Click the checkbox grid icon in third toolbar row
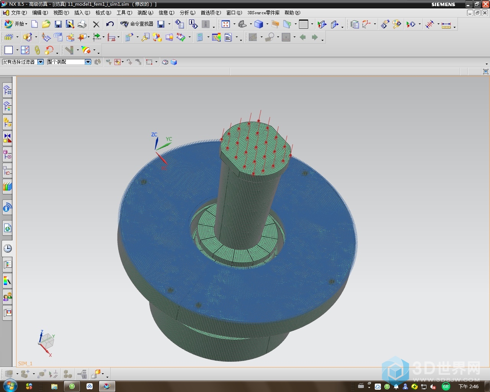490x392 pixels. coord(25,50)
